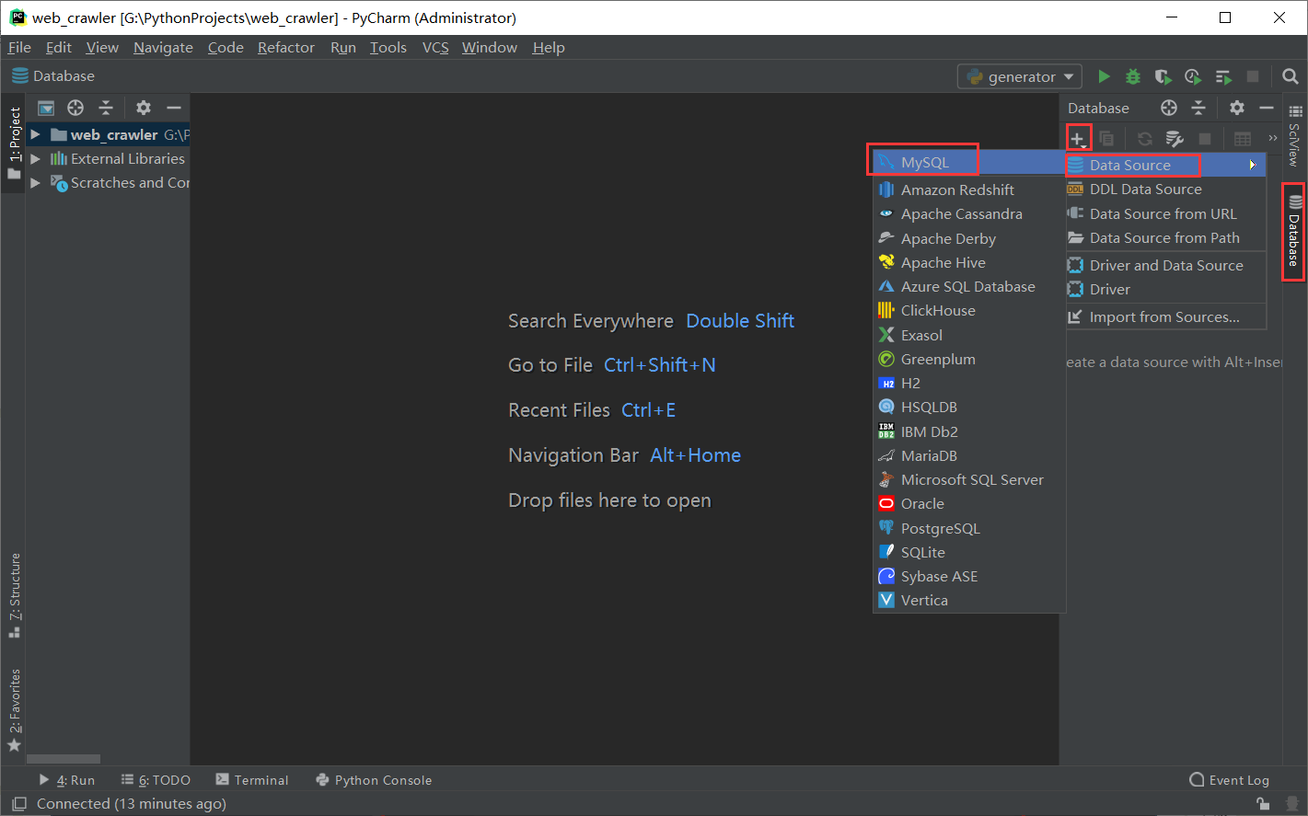The image size is (1308, 816).
Task: Open Search Everywhere with the magnifier icon
Action: [x=1290, y=76]
